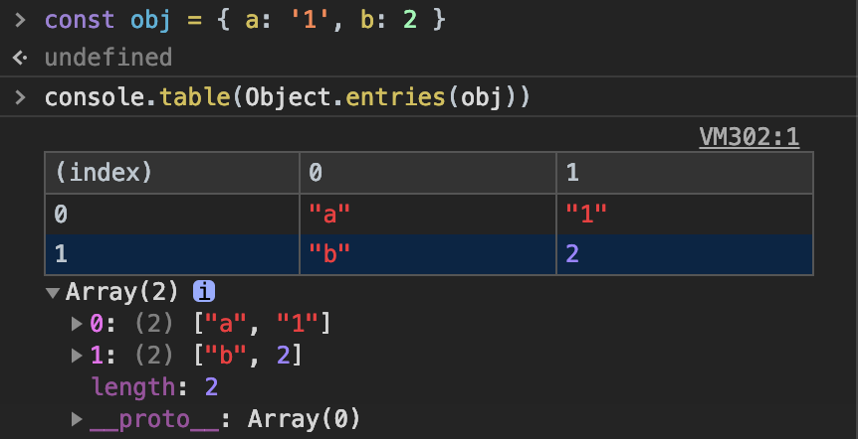Sort table by the column header 1
The height and width of the screenshot is (439, 858).
click(685, 173)
